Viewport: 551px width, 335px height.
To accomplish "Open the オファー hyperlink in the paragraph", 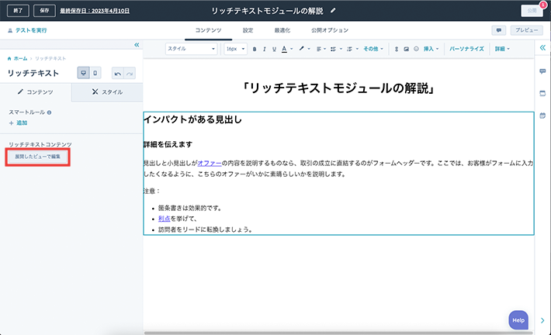I will pos(210,163).
